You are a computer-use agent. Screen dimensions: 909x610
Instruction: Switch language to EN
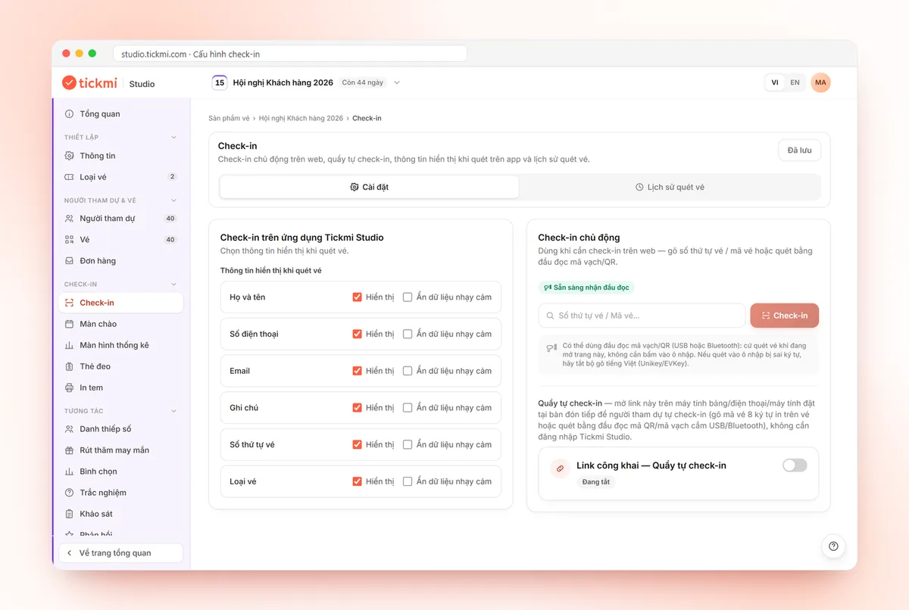click(795, 82)
